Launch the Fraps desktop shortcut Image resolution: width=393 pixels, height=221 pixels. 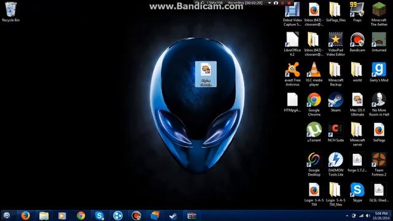point(357,12)
